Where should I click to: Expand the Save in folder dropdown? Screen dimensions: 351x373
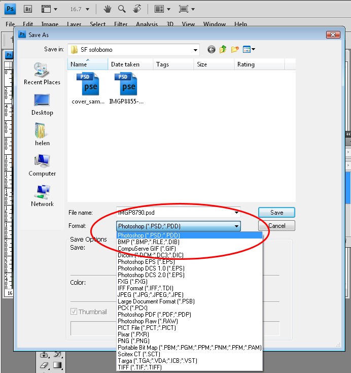tap(195, 50)
